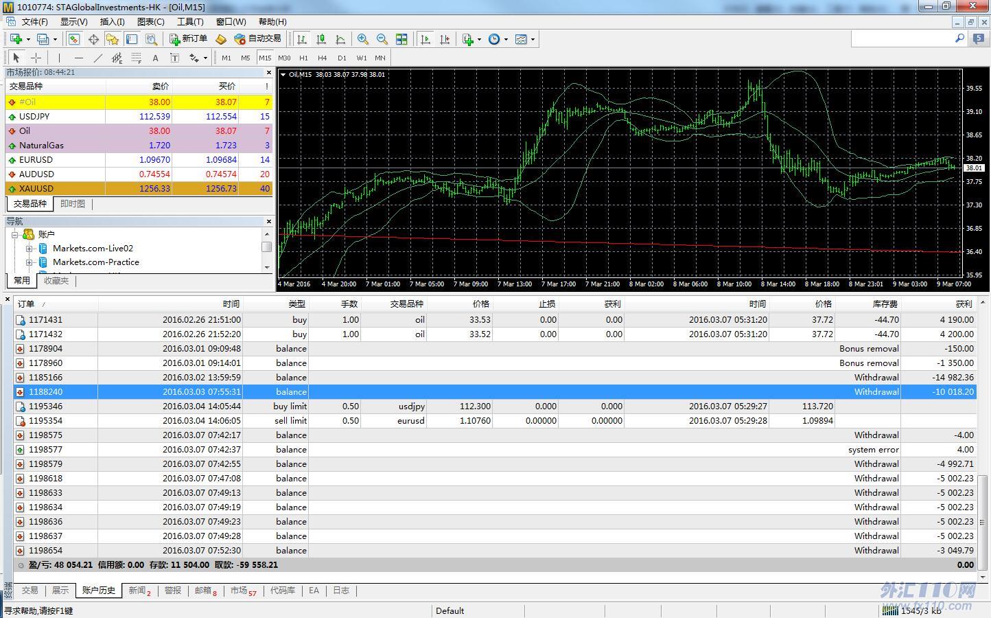The height and width of the screenshot is (618, 991).
Task: Switch chart to D1 timeframe
Action: (342, 58)
